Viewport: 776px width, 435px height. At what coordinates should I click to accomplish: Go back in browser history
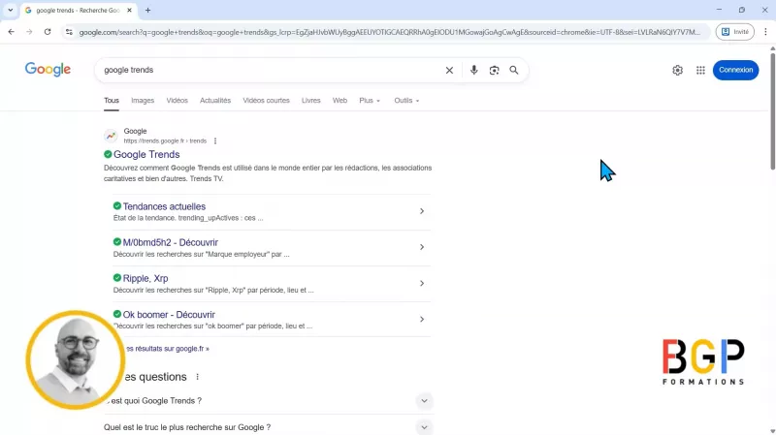click(11, 32)
